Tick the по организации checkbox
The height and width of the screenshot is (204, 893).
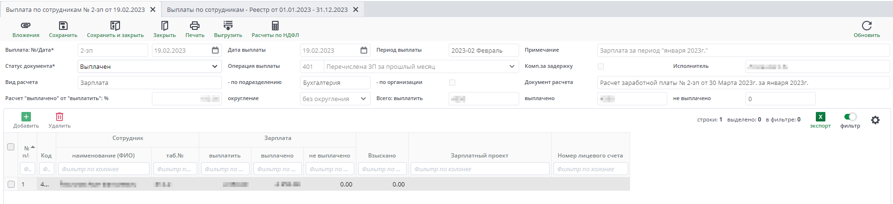452,83
